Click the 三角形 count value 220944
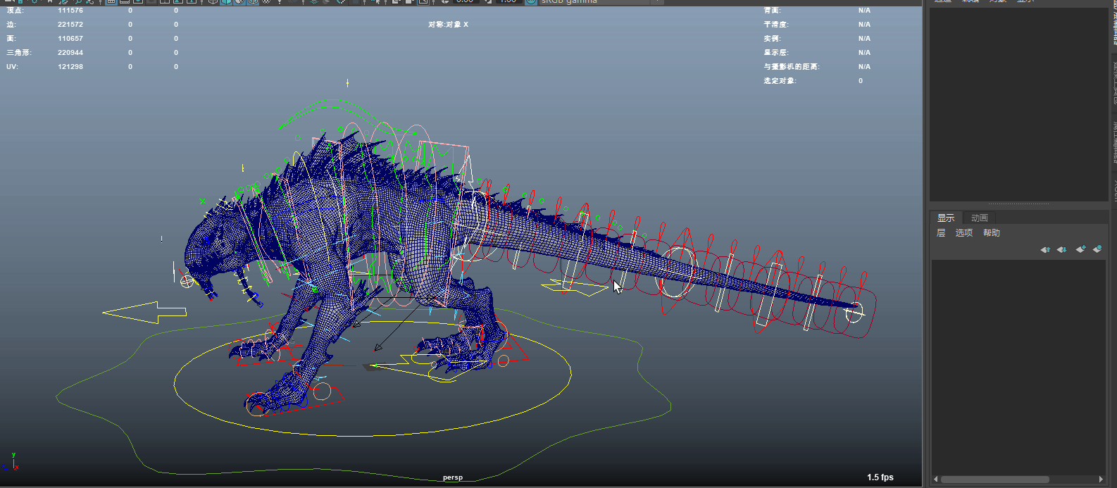The width and height of the screenshot is (1117, 488). click(x=70, y=53)
